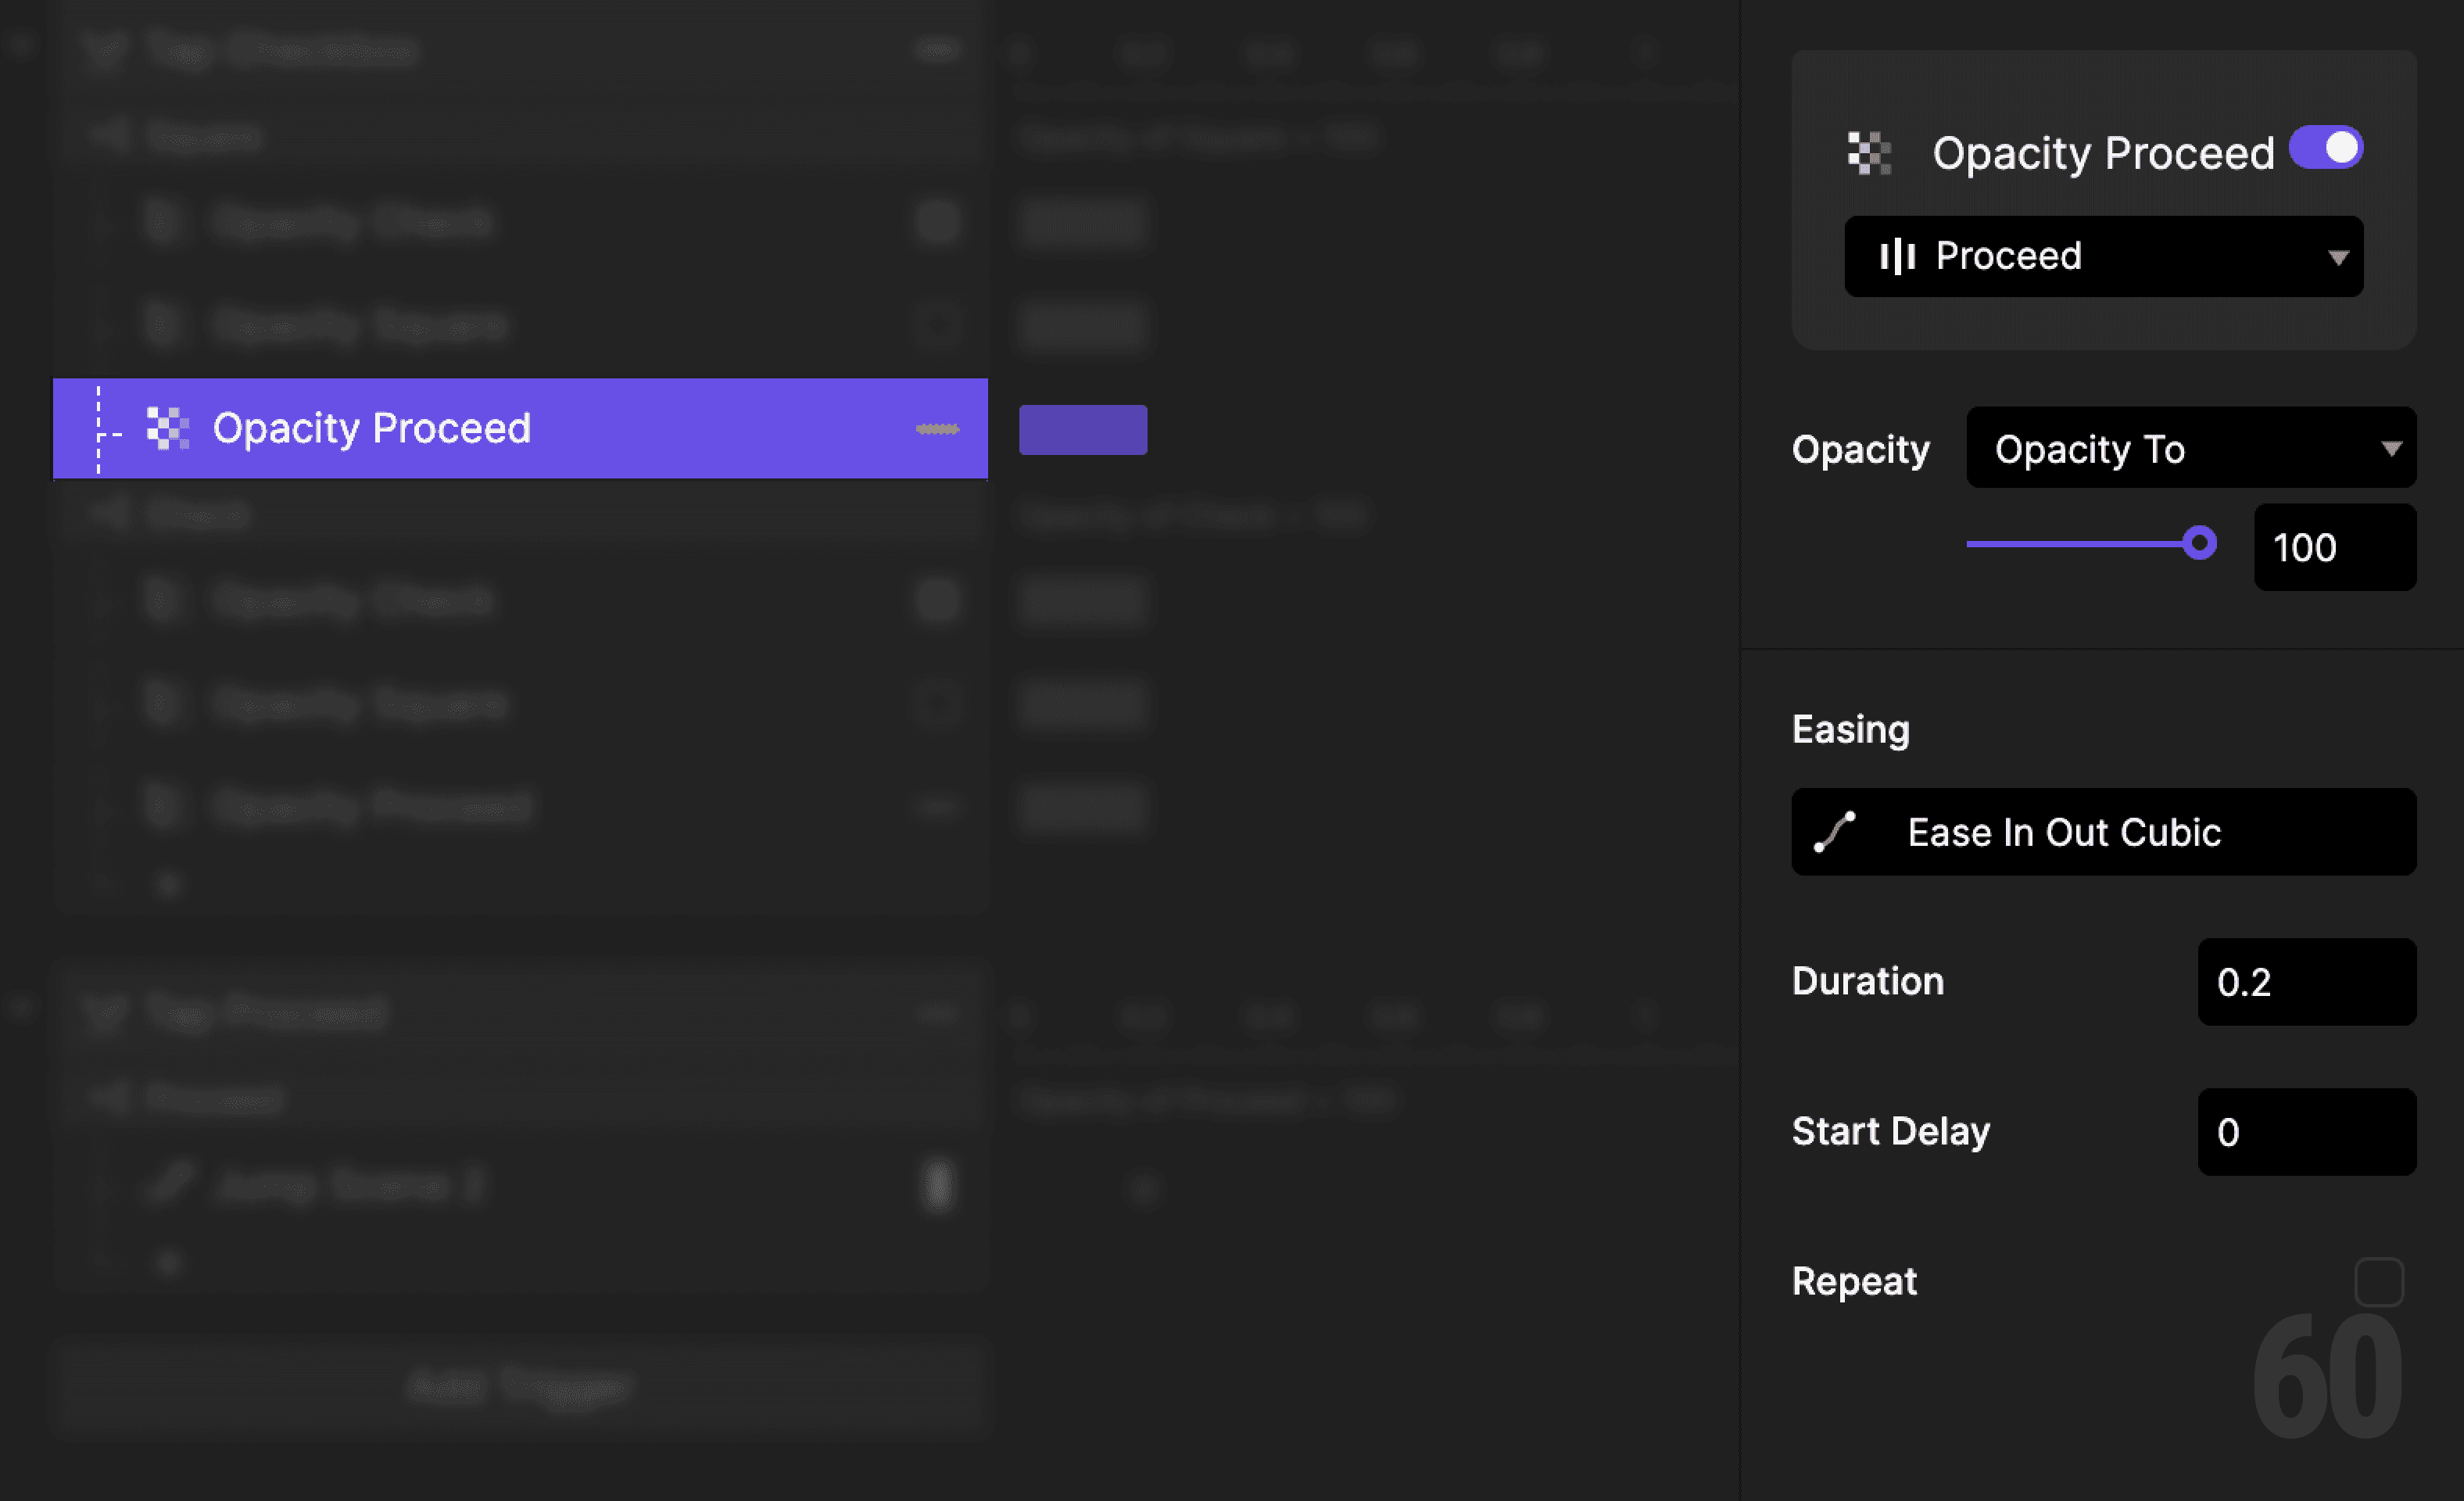The height and width of the screenshot is (1501, 2464).
Task: Click the Duration value field showing 0.2
Action: [x=2307, y=982]
